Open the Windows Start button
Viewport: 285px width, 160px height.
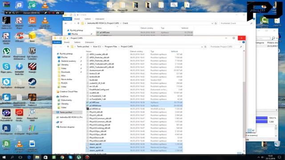tap(4, 157)
